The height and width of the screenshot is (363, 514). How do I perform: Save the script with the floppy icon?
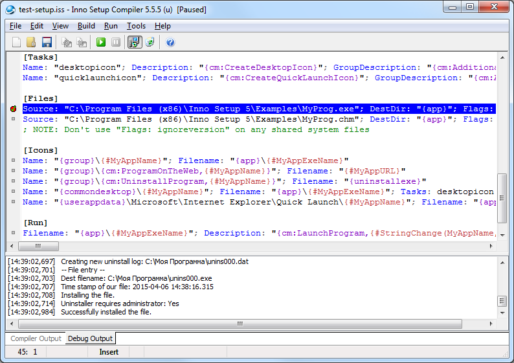coord(47,42)
